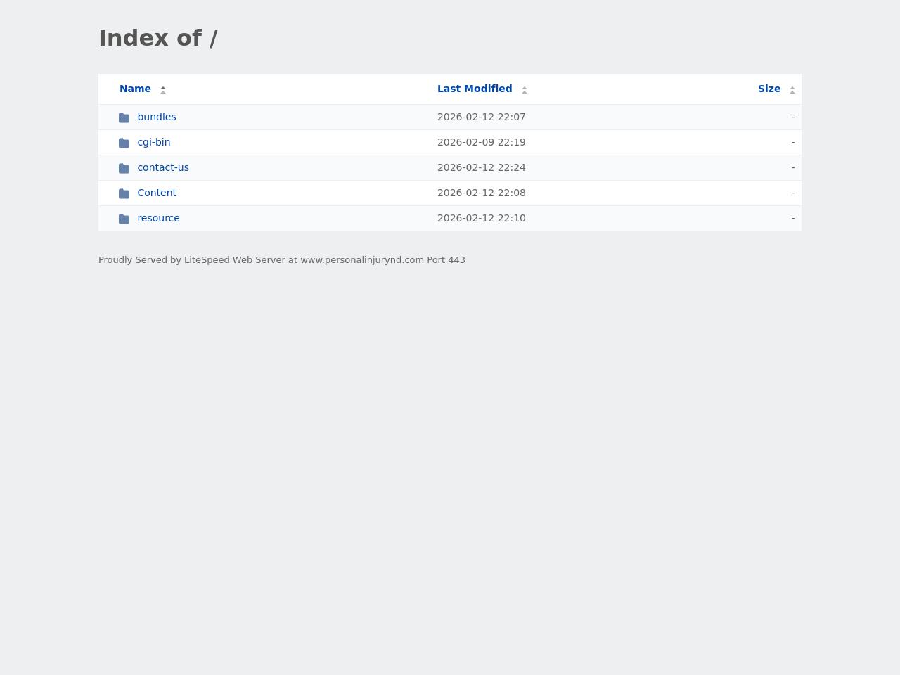Sort listing by the Name column header
The image size is (900, 675).
click(x=135, y=89)
